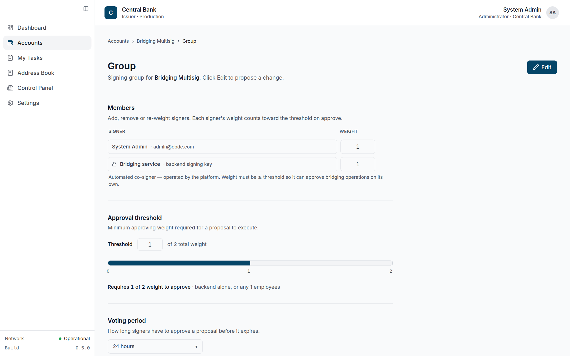Click the 'Operational' network status text
The height and width of the screenshot is (356, 570).
coord(77,338)
